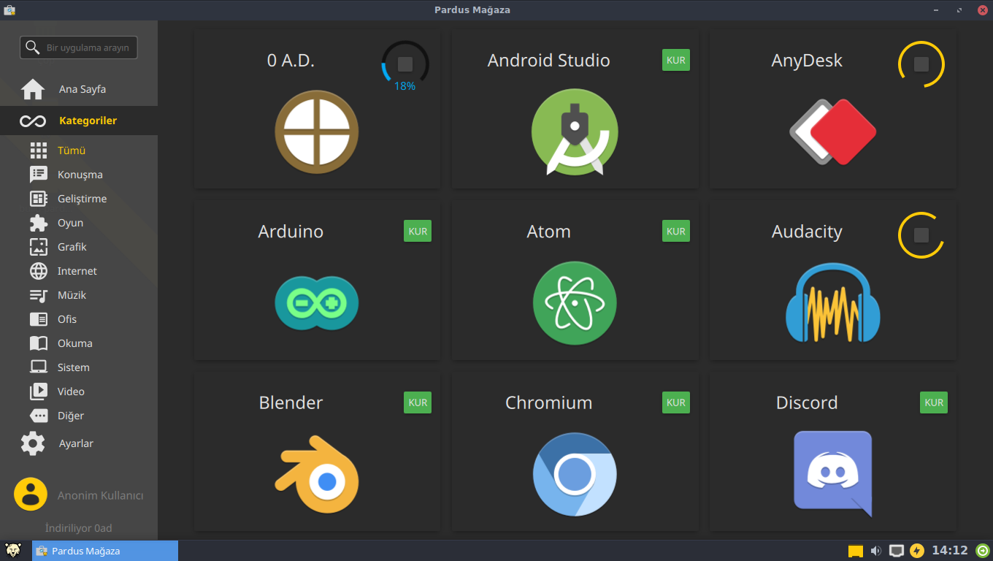Click the Müzik playlist icon
Image resolution: width=993 pixels, height=561 pixels.
click(39, 295)
